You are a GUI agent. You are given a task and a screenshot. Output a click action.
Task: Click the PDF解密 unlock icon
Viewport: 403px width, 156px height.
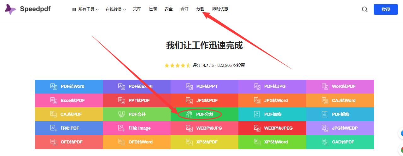[x=325, y=114]
